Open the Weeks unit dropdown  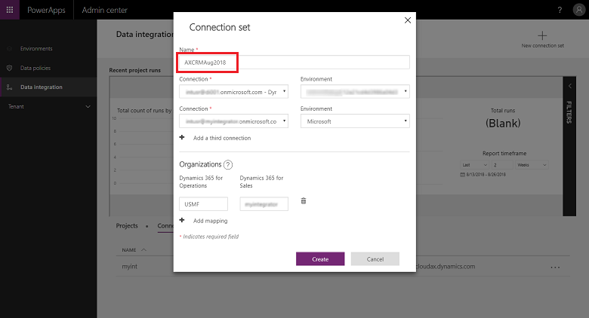[532, 165]
